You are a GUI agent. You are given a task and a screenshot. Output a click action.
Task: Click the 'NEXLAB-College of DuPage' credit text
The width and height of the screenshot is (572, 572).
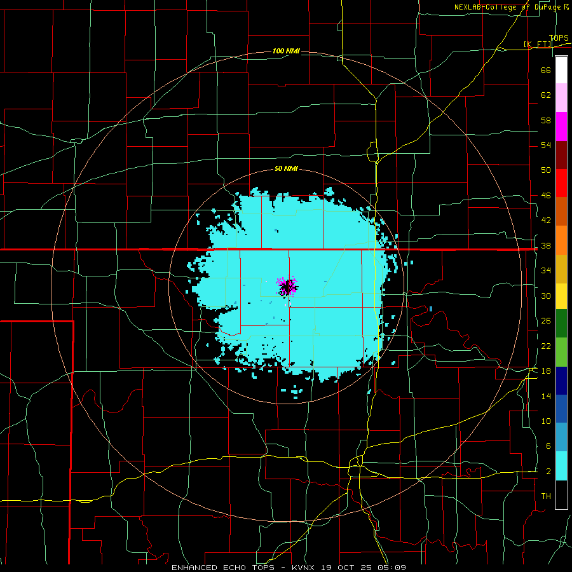pos(507,7)
